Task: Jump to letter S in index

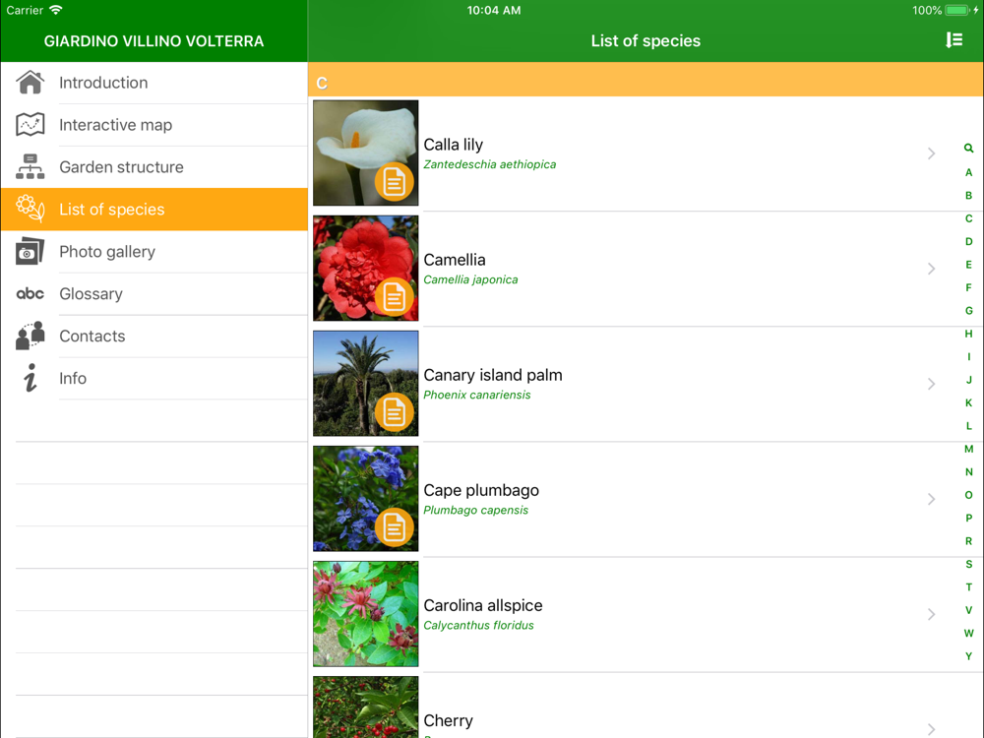Action: click(969, 564)
